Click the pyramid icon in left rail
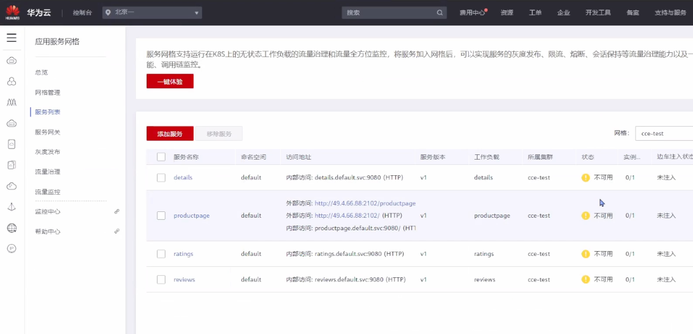Screen dimensions: 693x334 (x=12, y=207)
